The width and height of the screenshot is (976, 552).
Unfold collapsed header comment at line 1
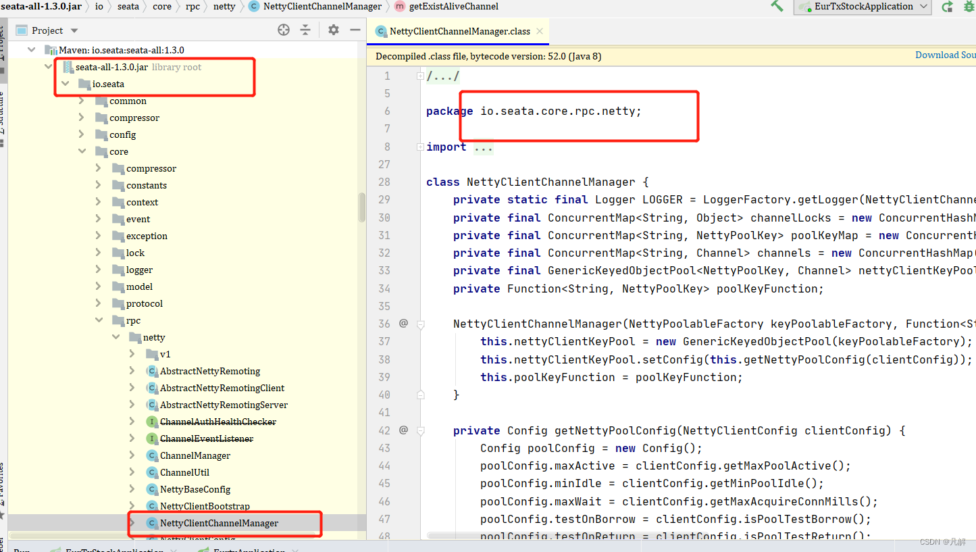(420, 76)
